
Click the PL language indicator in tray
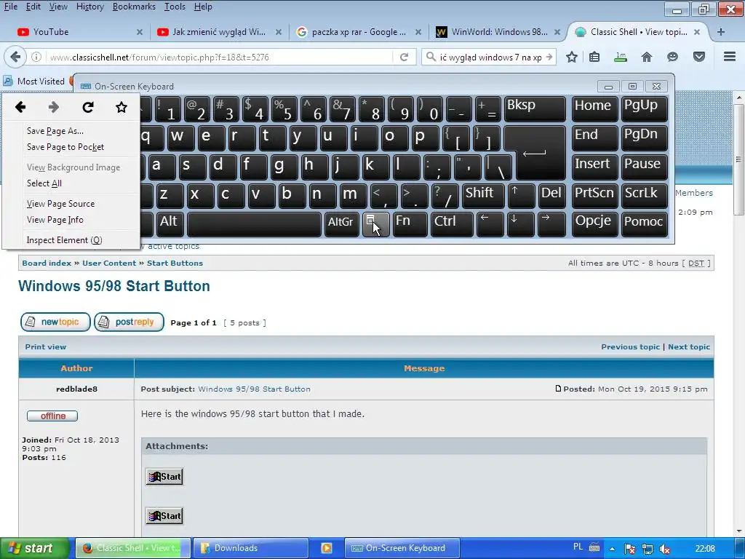[578, 547]
